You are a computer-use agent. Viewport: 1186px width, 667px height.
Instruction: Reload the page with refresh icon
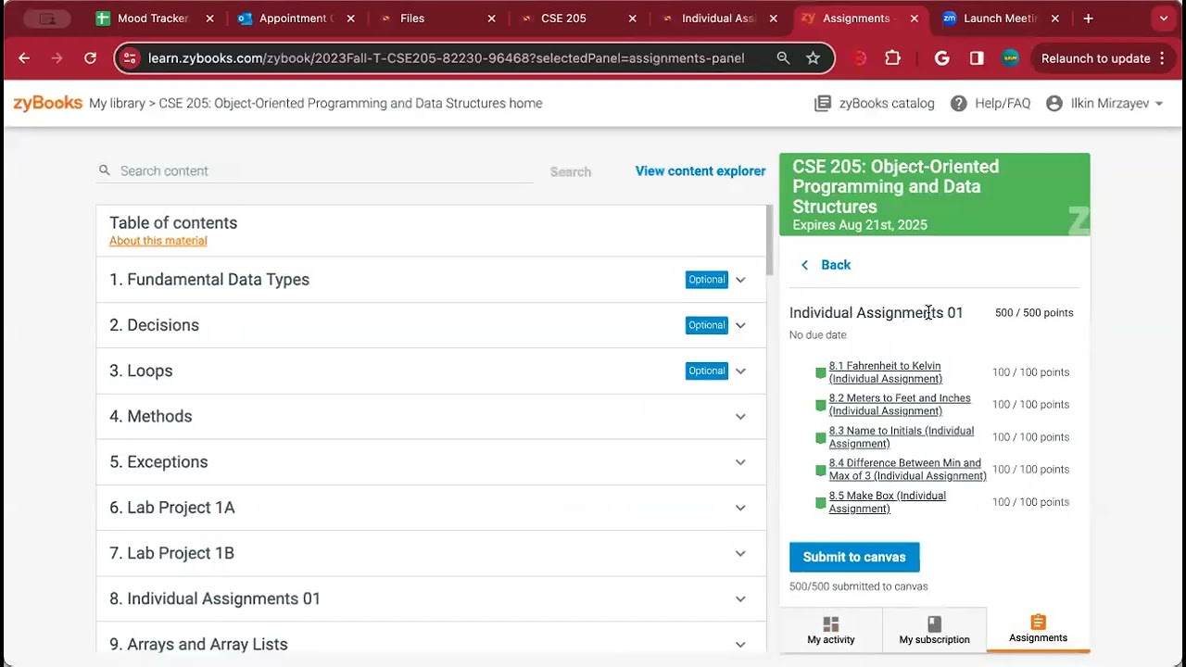(x=90, y=58)
